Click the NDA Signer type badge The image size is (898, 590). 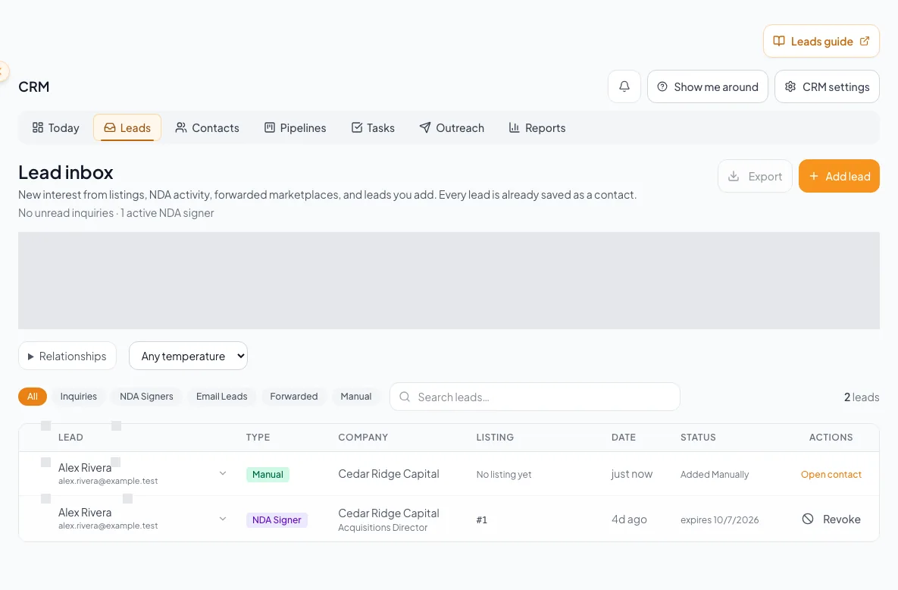tap(277, 519)
